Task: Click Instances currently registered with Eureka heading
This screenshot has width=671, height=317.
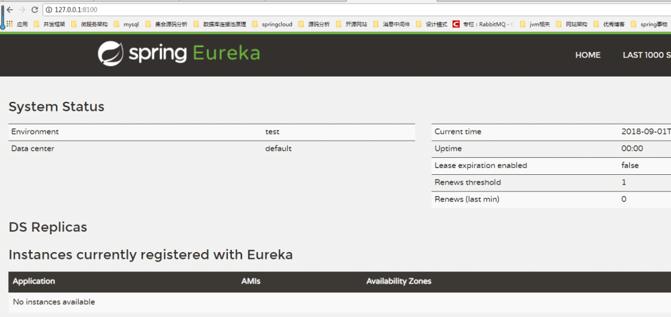Action: (x=150, y=255)
